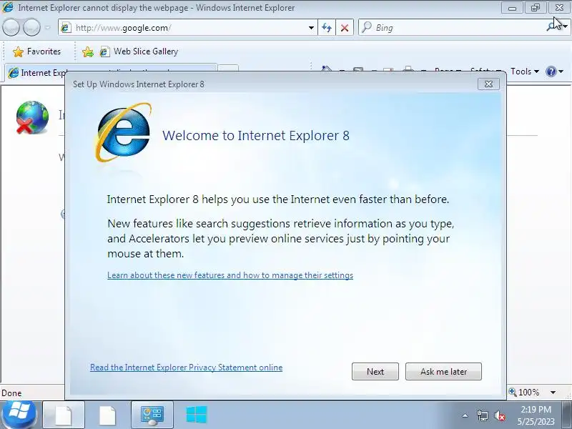
Task: Click the Internet Explorer logo in the welcome dialog
Action: pos(123,132)
